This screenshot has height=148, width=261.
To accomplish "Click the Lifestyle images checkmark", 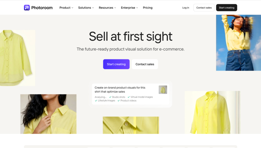I will [x=96, y=101].
